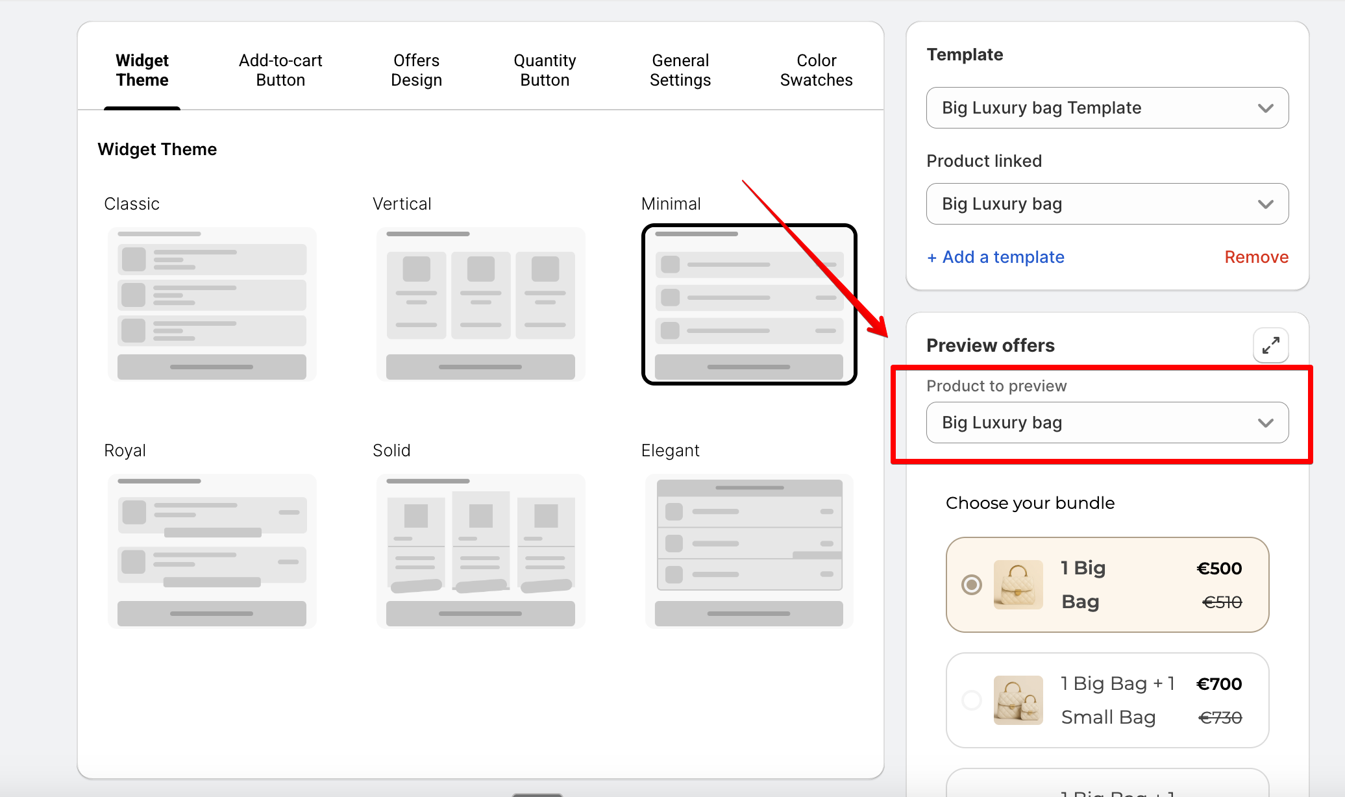Pick the Elegant widget theme thumbnail
1345x797 pixels.
(749, 550)
